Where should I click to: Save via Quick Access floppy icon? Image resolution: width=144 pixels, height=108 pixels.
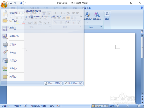coord(11,3)
